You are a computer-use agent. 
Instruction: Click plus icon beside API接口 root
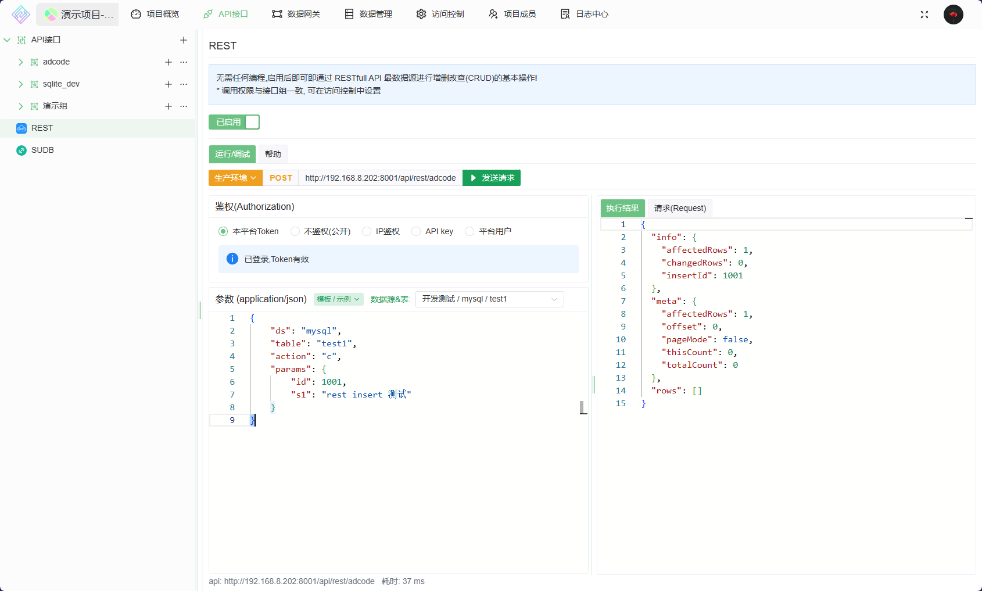(x=184, y=40)
